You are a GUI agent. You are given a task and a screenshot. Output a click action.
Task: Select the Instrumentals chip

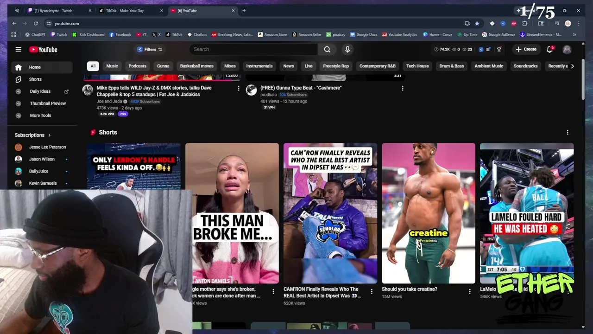coord(259,66)
